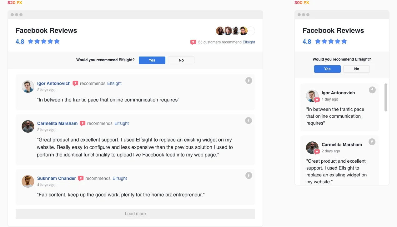Load more reviews
Screen dimensions: 397x227
click(135, 214)
